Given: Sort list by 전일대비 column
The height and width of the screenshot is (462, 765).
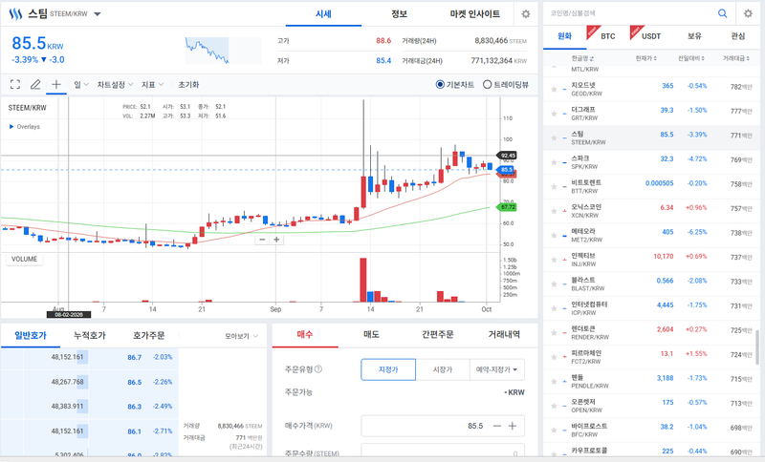Looking at the screenshot, I should pyautogui.click(x=690, y=58).
